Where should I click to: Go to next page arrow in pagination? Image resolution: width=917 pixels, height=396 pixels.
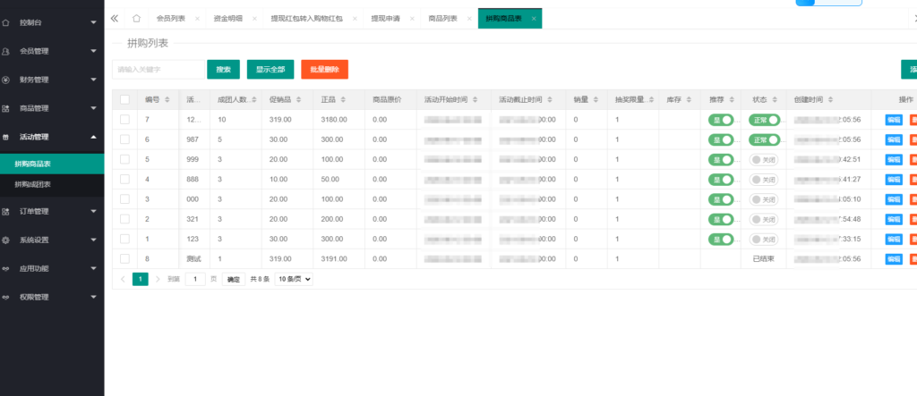point(158,279)
